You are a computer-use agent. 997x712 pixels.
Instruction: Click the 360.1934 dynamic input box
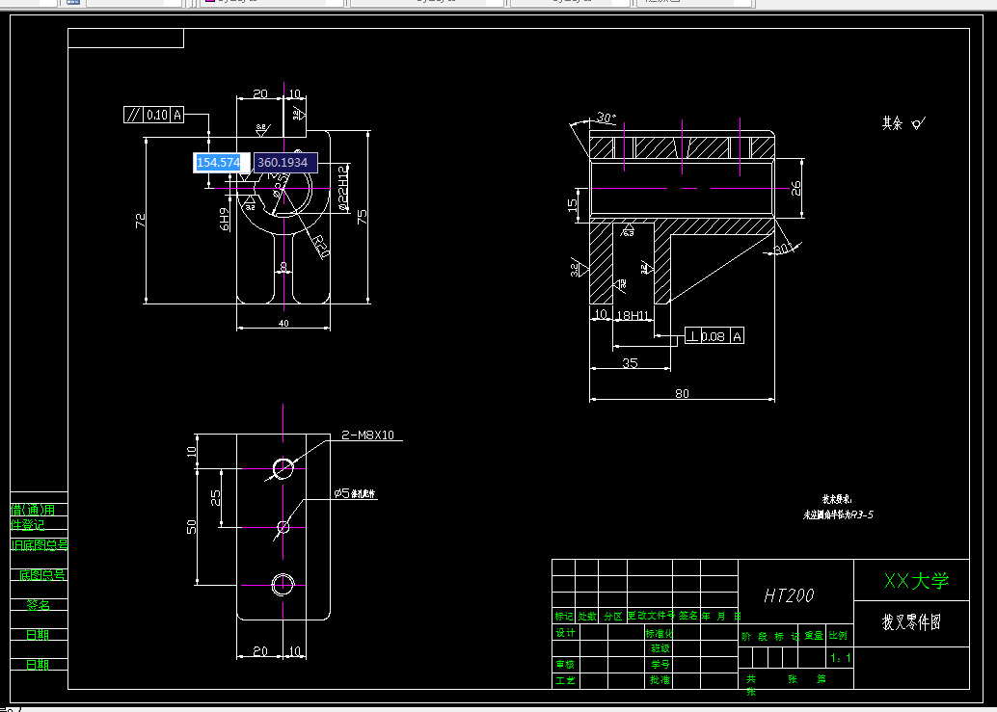284,163
